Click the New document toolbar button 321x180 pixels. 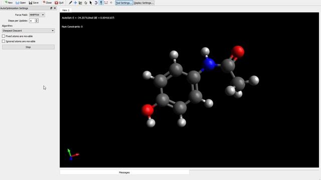point(9,2)
